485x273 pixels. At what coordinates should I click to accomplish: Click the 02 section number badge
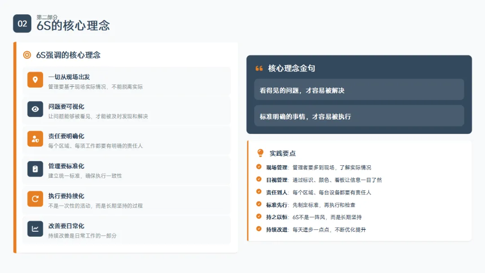click(x=22, y=23)
